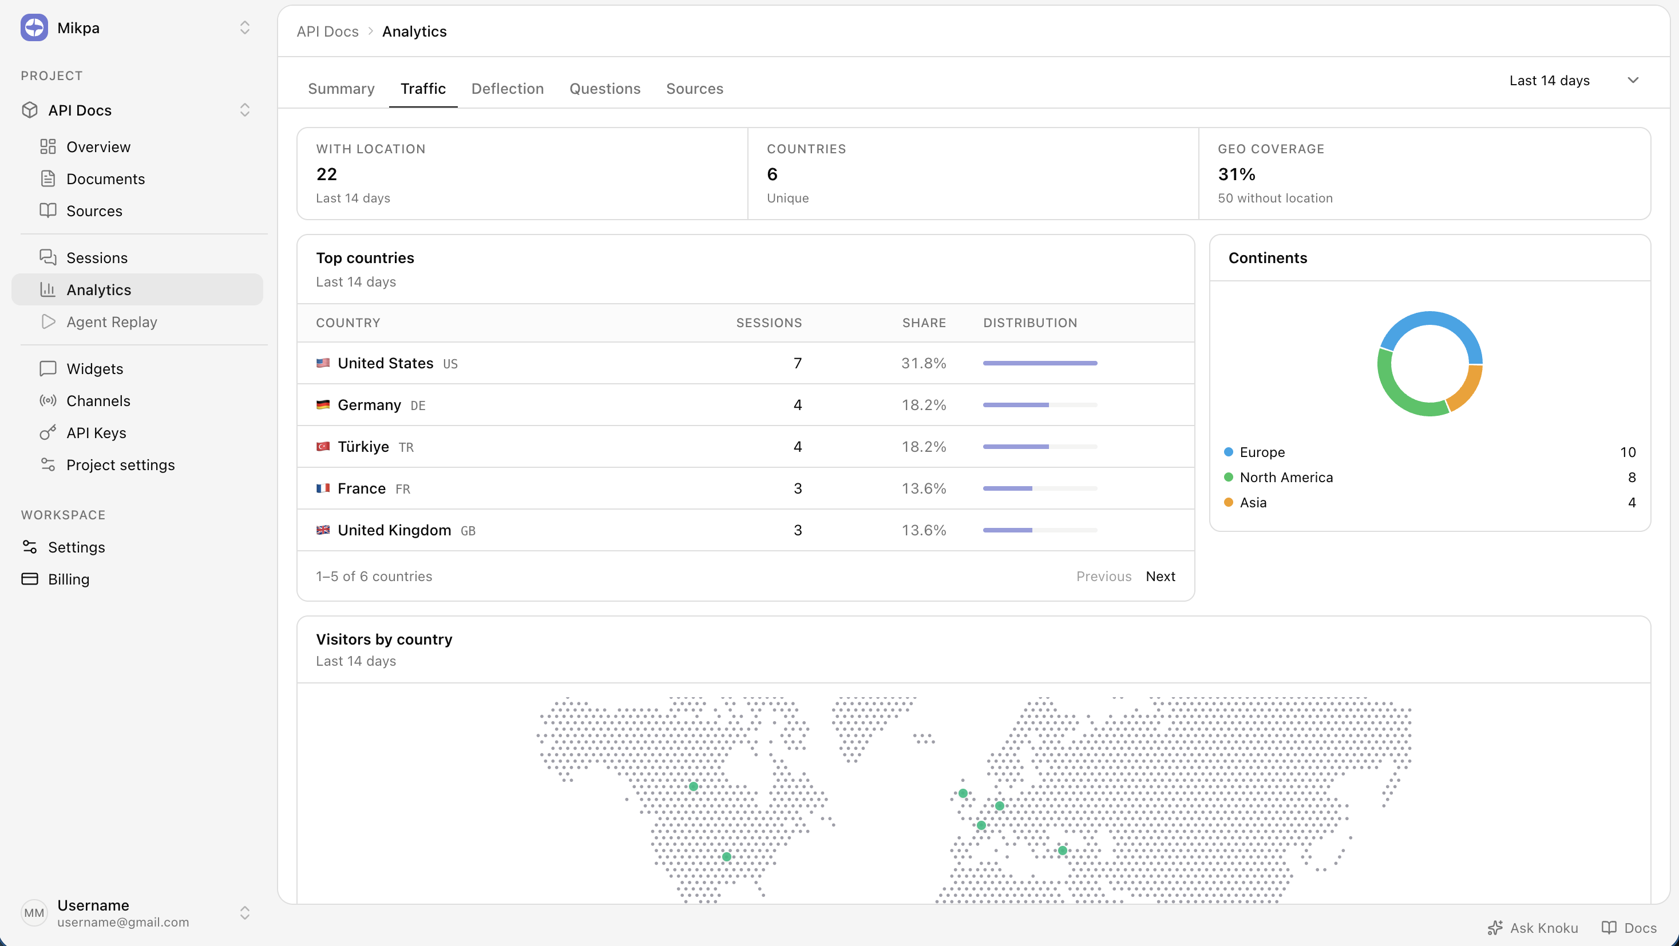Click the username@gmail.com email text

[x=123, y=922]
